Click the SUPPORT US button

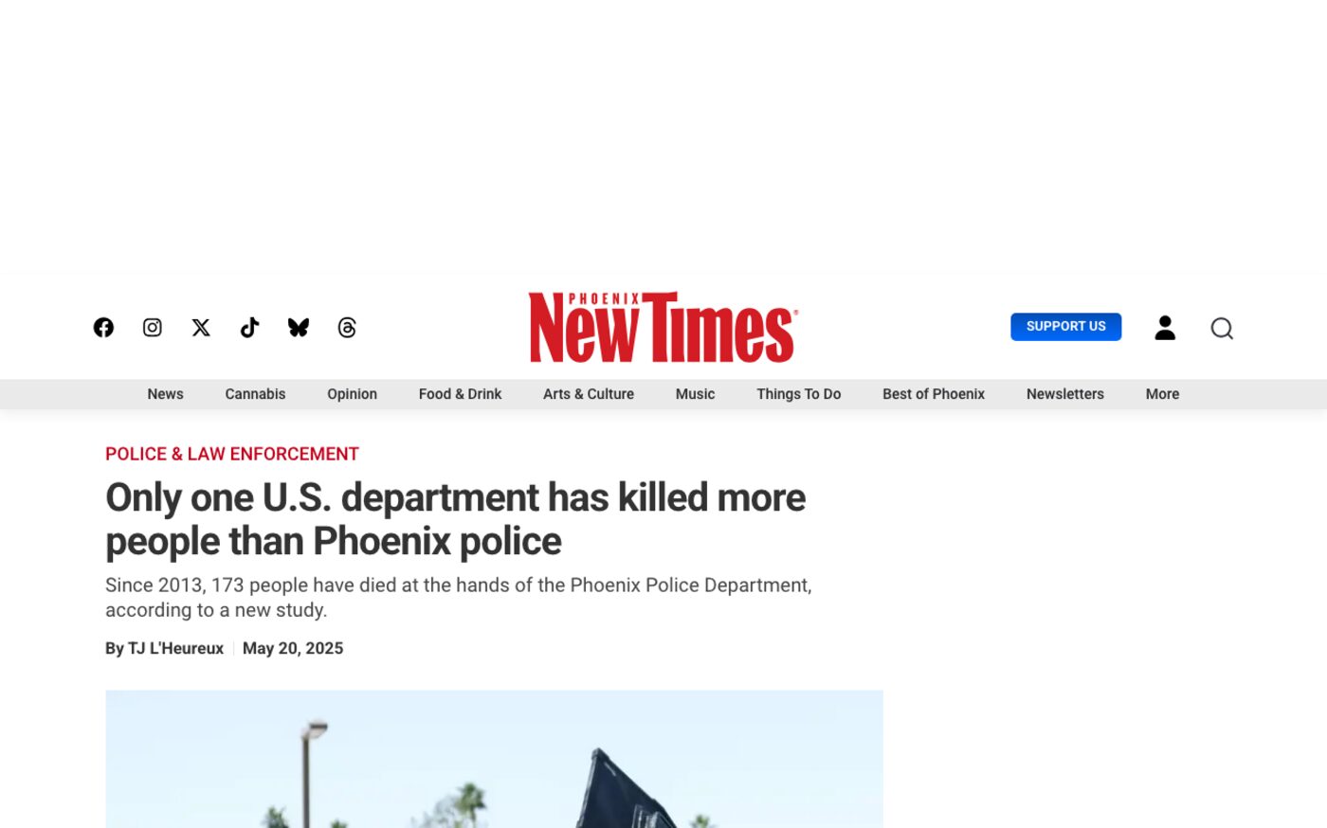pyautogui.click(x=1065, y=326)
